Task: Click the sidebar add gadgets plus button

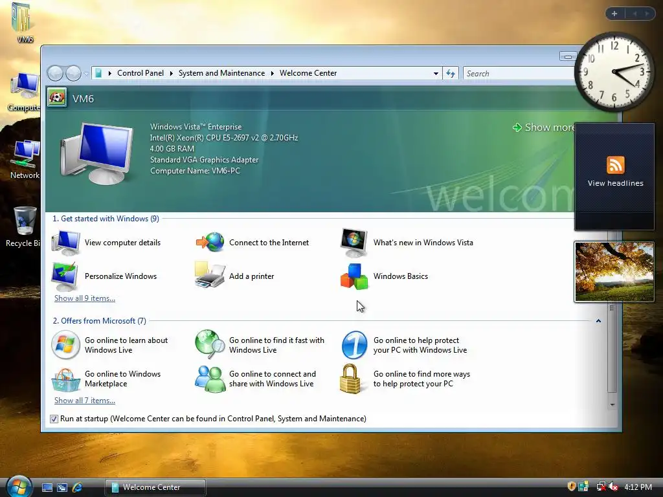Action: click(614, 14)
